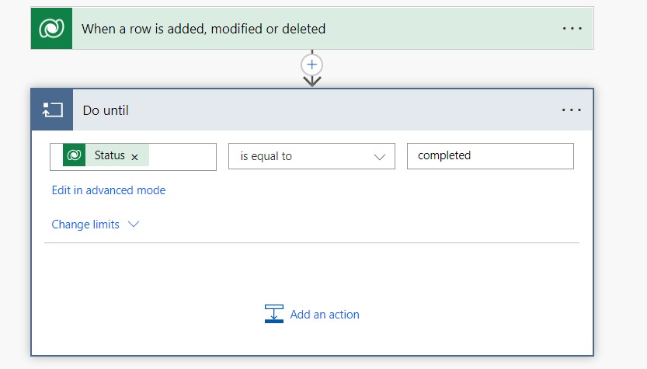Expand the Change limits chevron
647x369 pixels.
(133, 224)
